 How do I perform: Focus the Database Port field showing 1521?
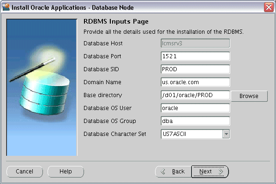[x=195, y=56]
